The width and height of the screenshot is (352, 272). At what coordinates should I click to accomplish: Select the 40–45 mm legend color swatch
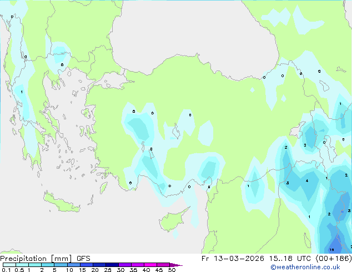pyautogui.click(x=150, y=265)
